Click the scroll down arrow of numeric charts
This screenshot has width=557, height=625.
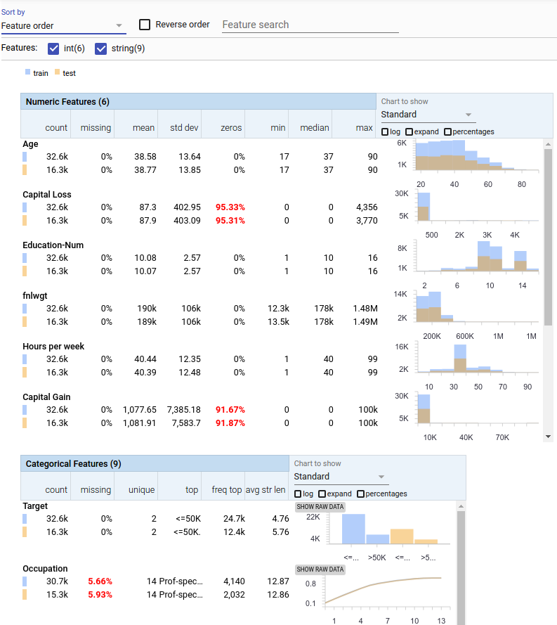(x=549, y=437)
